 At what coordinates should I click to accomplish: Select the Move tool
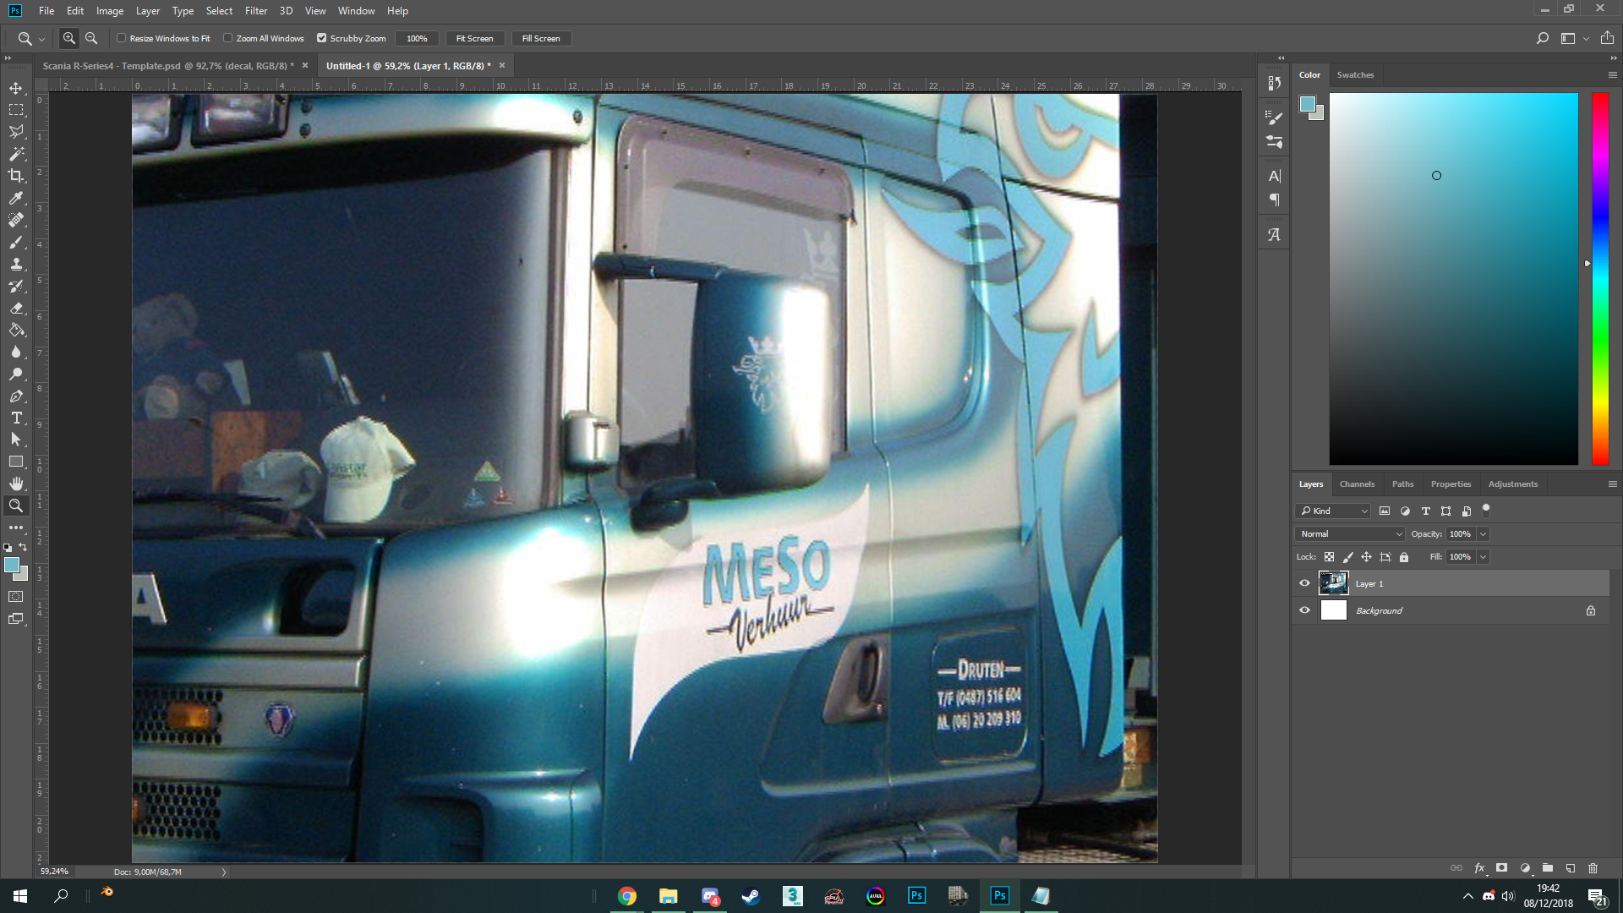[x=16, y=87]
